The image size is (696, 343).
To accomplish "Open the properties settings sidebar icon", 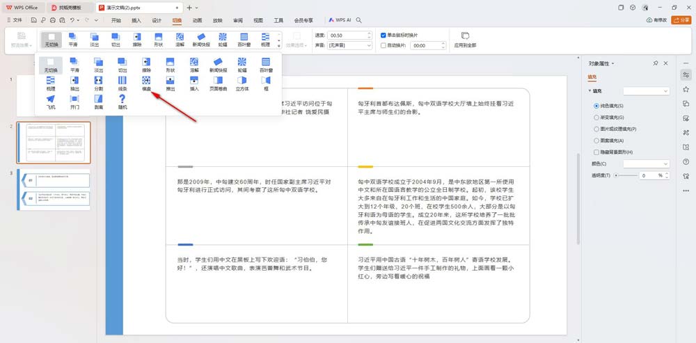I will 686,75.
